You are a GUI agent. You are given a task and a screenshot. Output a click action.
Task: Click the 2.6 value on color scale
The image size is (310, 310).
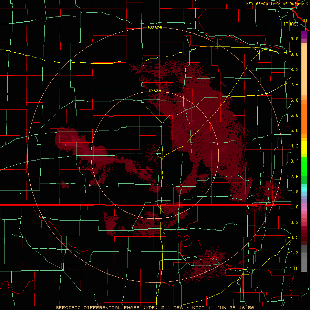point(294,177)
